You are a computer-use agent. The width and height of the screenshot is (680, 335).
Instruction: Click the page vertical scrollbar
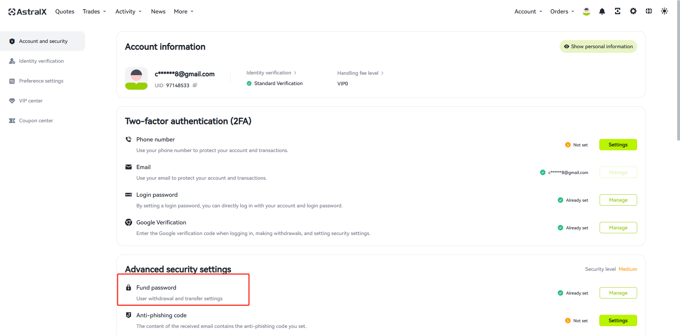click(x=678, y=71)
